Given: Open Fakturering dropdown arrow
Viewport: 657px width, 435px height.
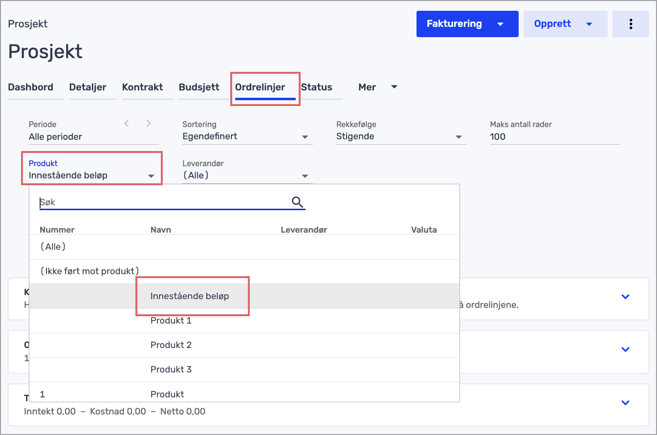Looking at the screenshot, I should [500, 24].
